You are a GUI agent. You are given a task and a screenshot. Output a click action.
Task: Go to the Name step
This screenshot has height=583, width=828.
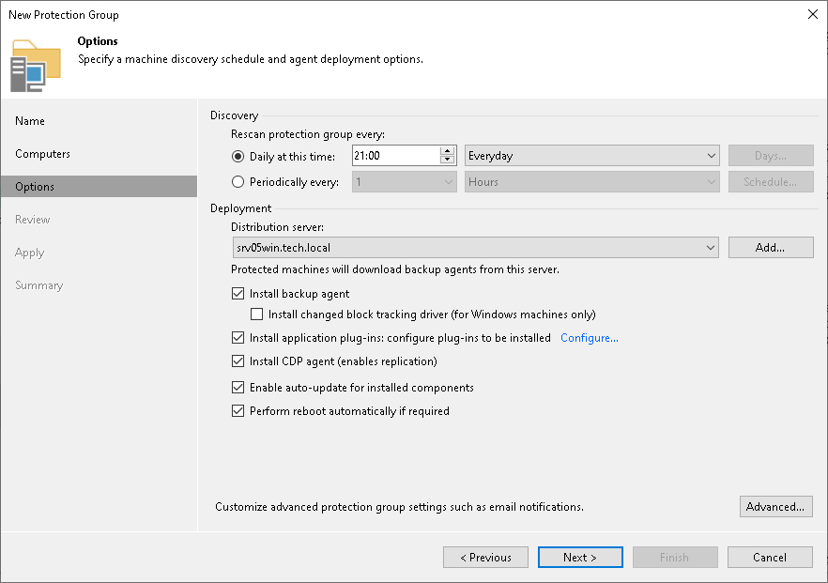point(29,120)
